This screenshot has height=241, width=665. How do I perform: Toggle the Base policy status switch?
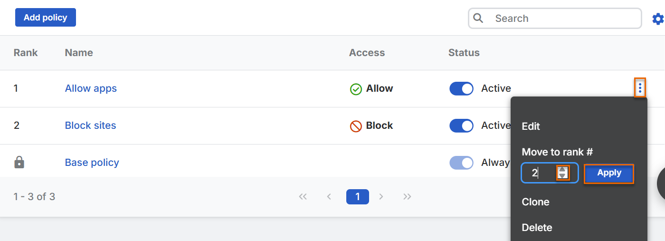point(461,163)
